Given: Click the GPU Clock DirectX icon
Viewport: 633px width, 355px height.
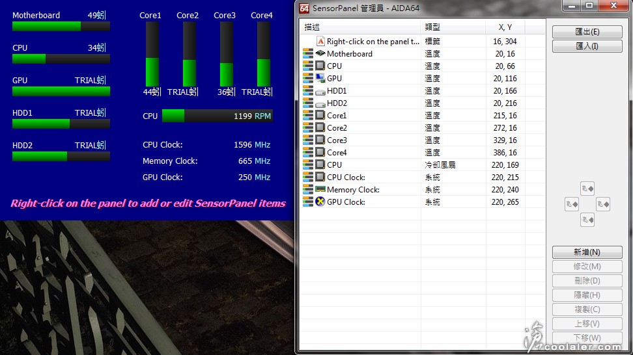Looking at the screenshot, I should coord(320,202).
